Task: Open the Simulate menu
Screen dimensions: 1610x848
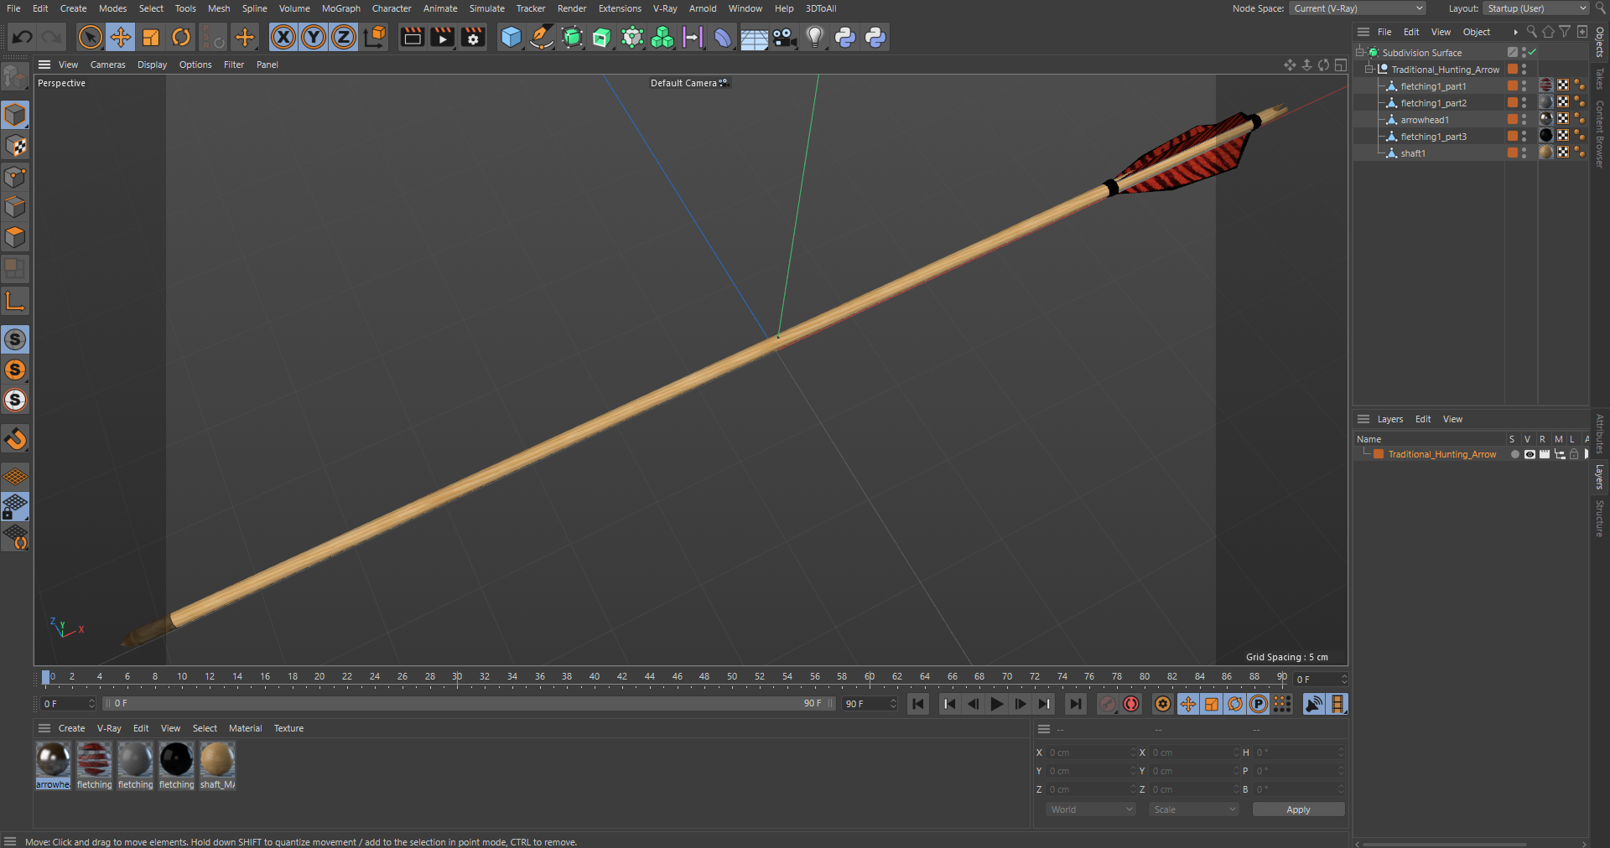Action: pos(486,8)
